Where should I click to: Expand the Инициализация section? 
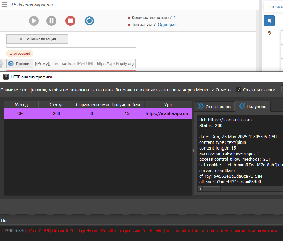(x=37, y=39)
